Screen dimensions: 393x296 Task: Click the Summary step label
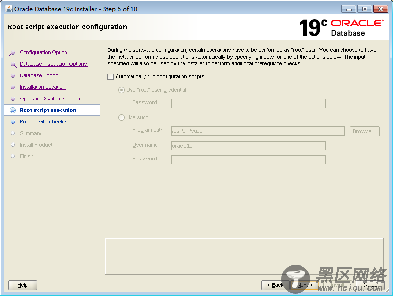[x=31, y=133]
